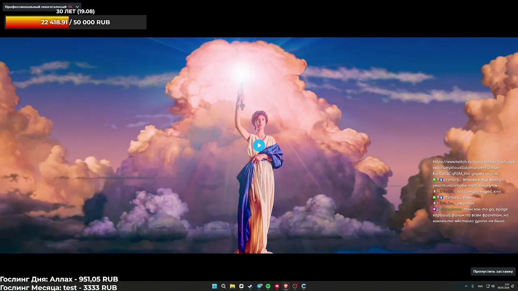The image size is (518, 291).
Task: Click the donation goal progress bar
Action: click(76, 22)
